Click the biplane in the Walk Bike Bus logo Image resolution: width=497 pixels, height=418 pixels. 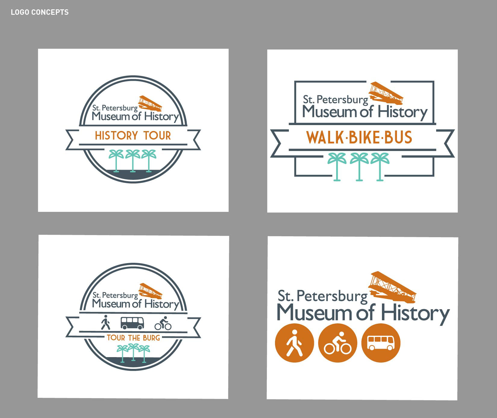pos(386,93)
